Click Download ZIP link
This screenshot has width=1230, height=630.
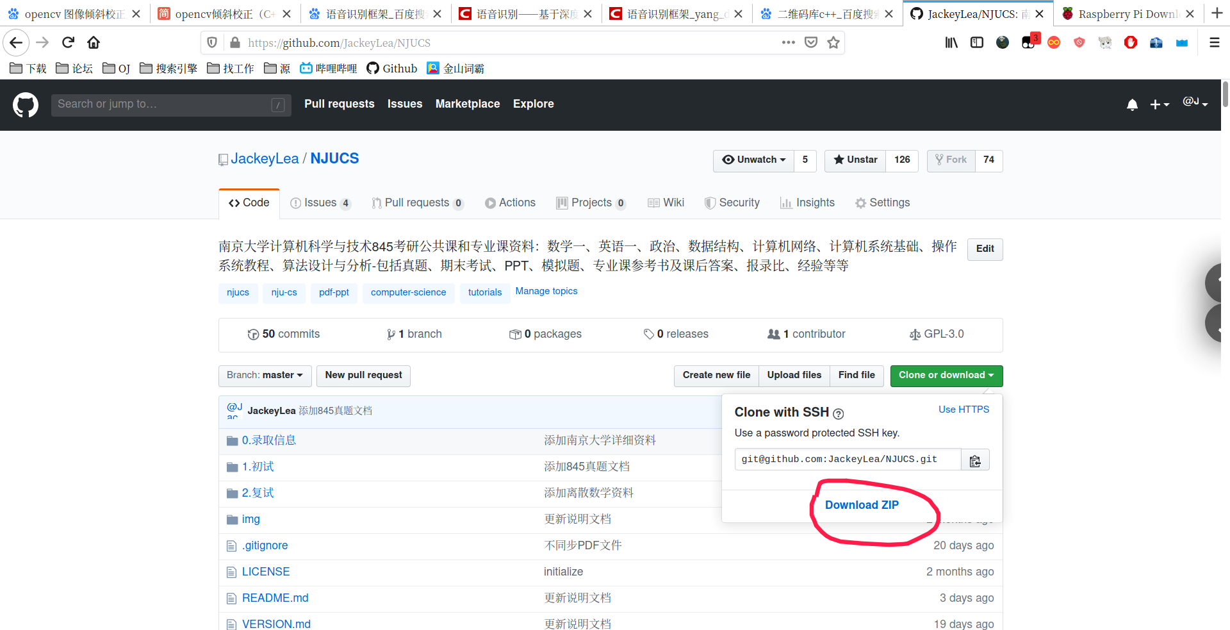pyautogui.click(x=862, y=506)
